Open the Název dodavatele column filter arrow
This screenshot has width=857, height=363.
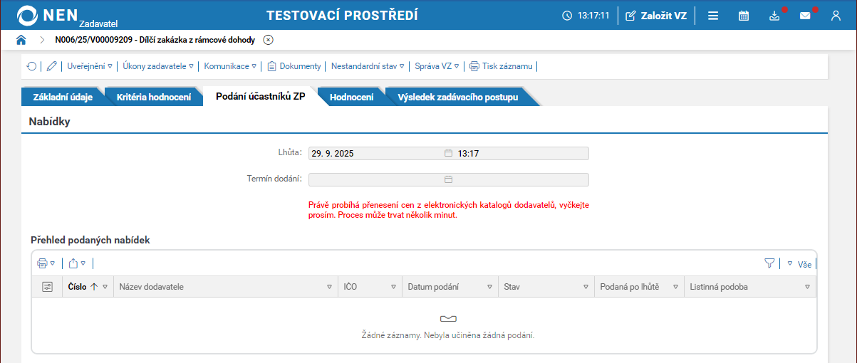[329, 287]
